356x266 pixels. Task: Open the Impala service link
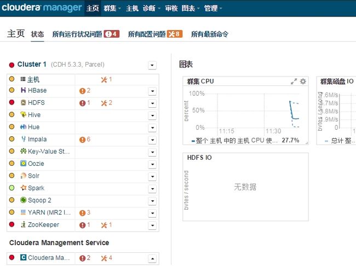tap(37, 139)
